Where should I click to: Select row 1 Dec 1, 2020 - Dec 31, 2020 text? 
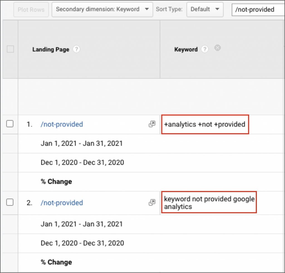[82, 162]
